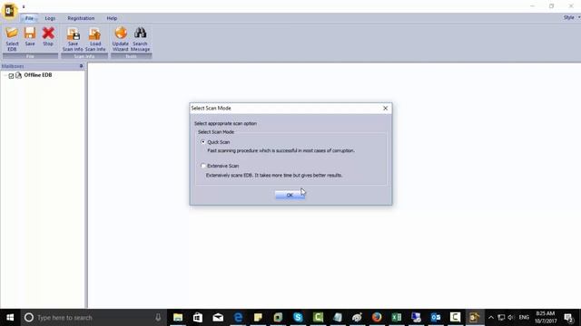Image resolution: width=581 pixels, height=326 pixels.
Task: Select the Extensive Scan radio button
Action: tap(203, 166)
